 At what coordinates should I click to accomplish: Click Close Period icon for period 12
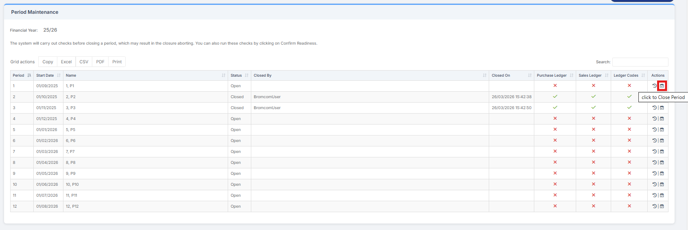(x=662, y=206)
